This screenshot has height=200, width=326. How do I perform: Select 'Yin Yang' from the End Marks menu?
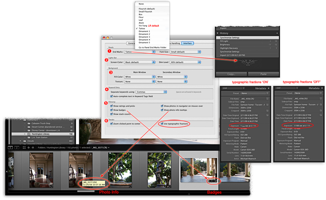point(143,25)
